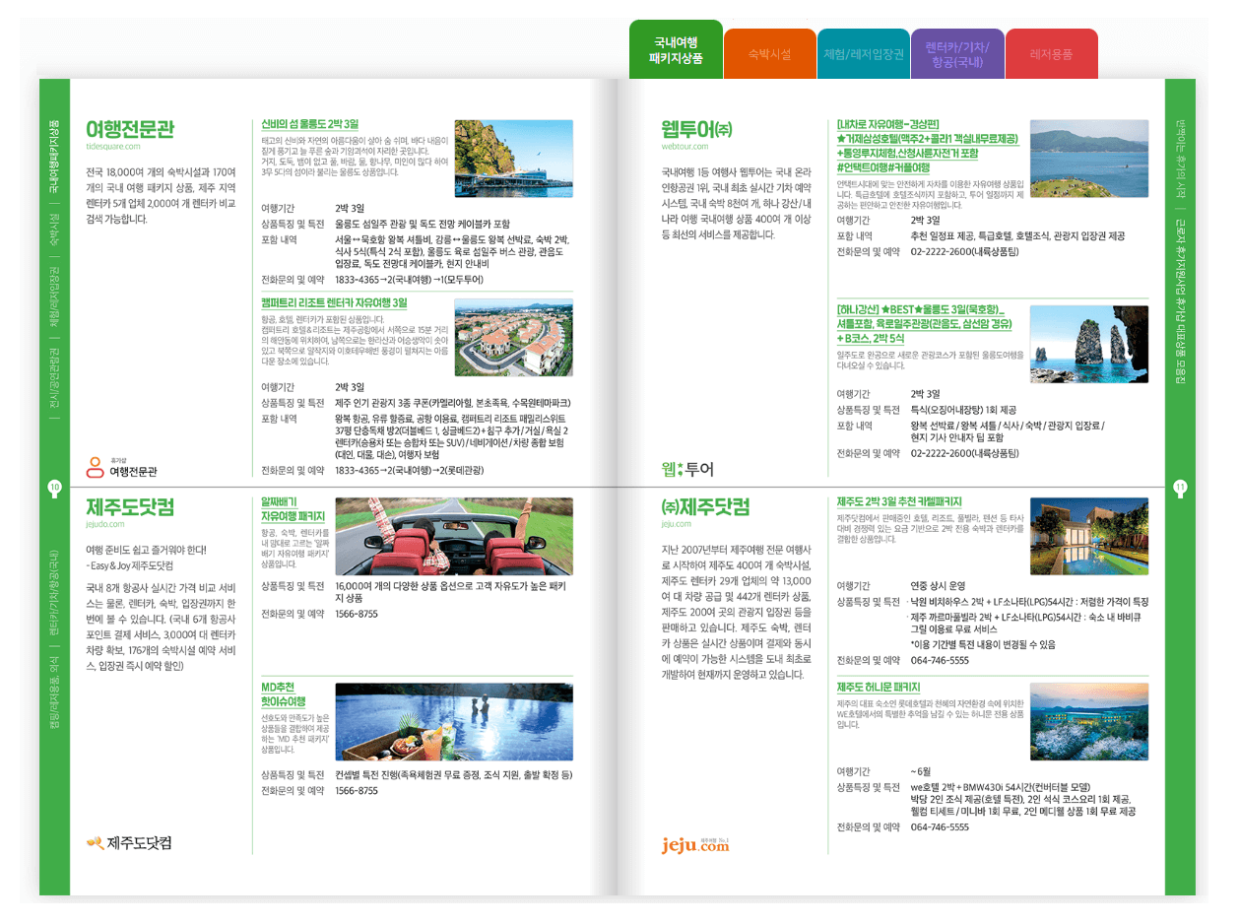Open the [내차로 자유여행-경상편] title

tap(928, 147)
